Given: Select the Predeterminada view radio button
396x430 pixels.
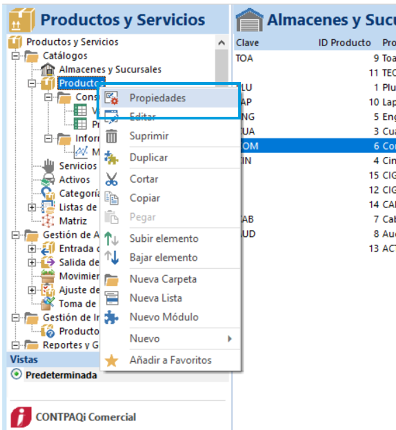Looking at the screenshot, I should (x=16, y=374).
